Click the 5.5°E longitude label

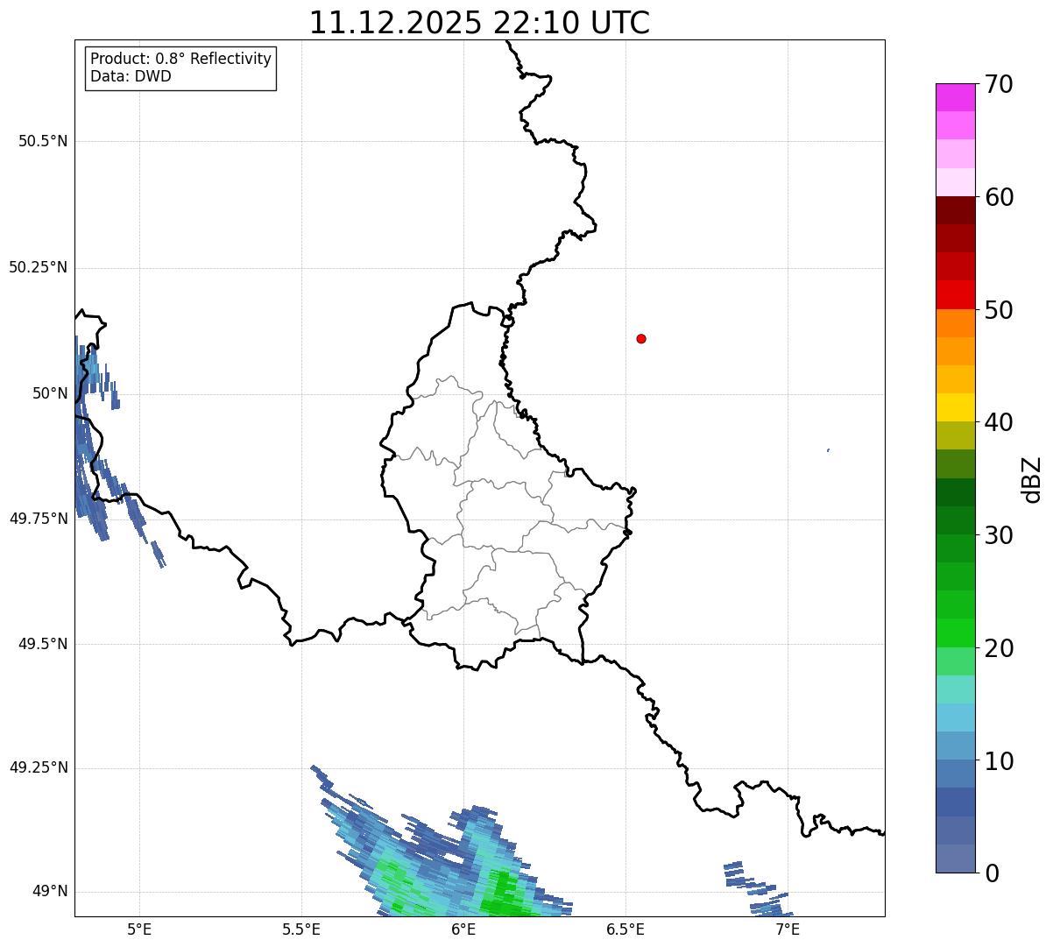click(x=301, y=929)
